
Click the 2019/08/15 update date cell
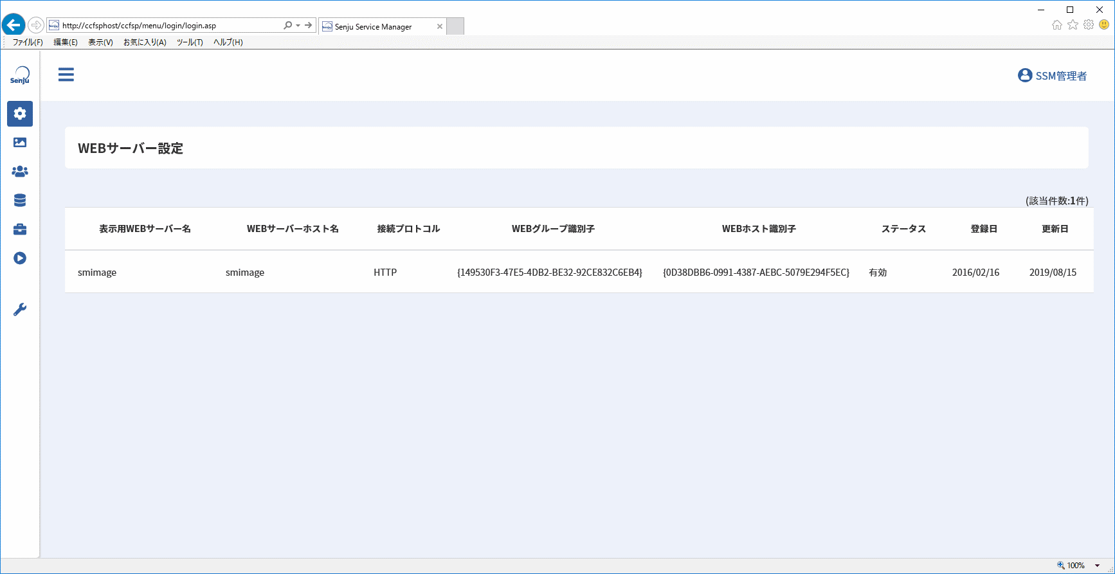pos(1053,273)
